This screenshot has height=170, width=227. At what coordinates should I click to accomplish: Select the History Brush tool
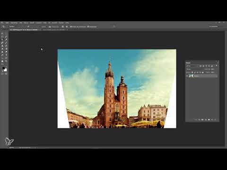(x=6, y=46)
